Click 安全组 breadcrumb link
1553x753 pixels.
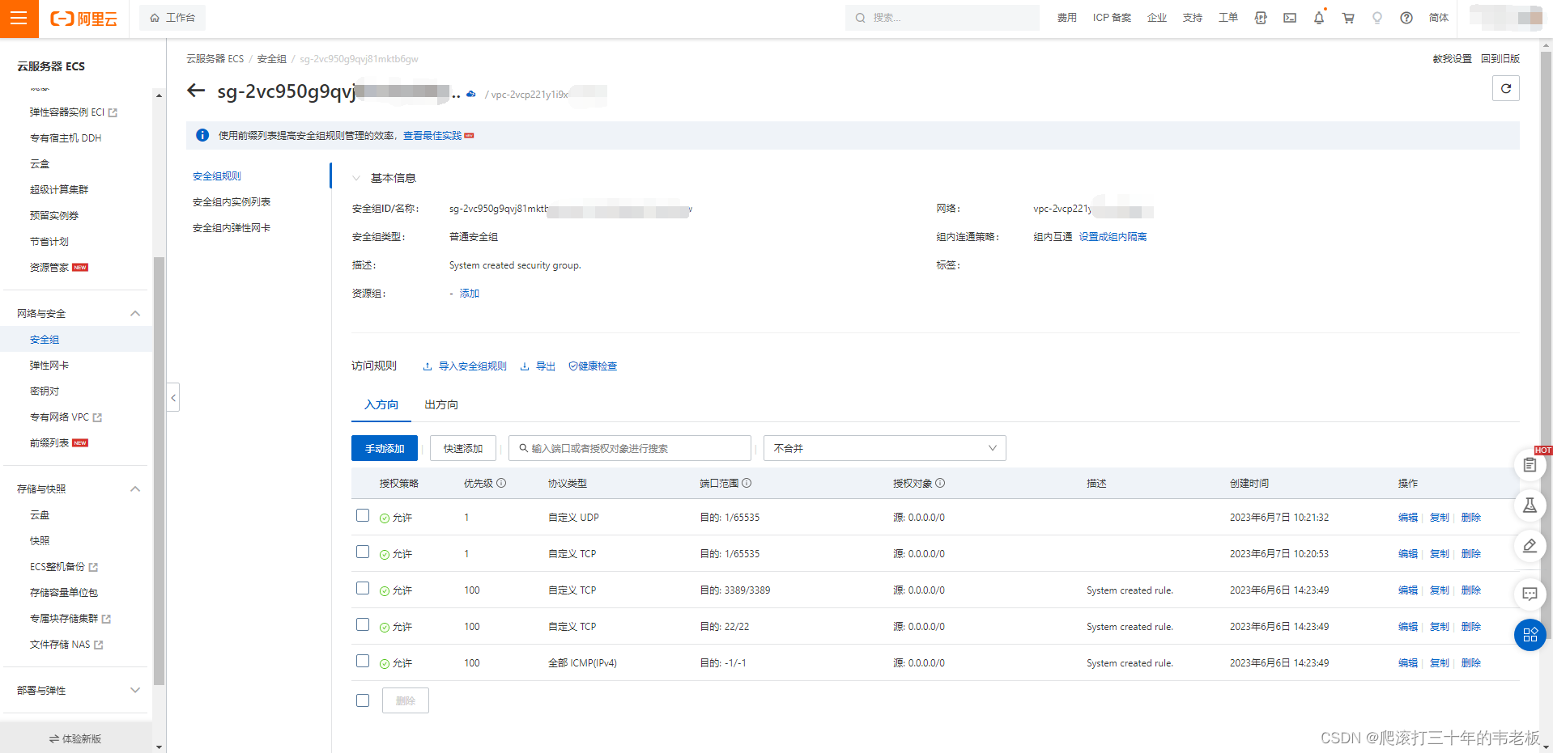tap(272, 59)
